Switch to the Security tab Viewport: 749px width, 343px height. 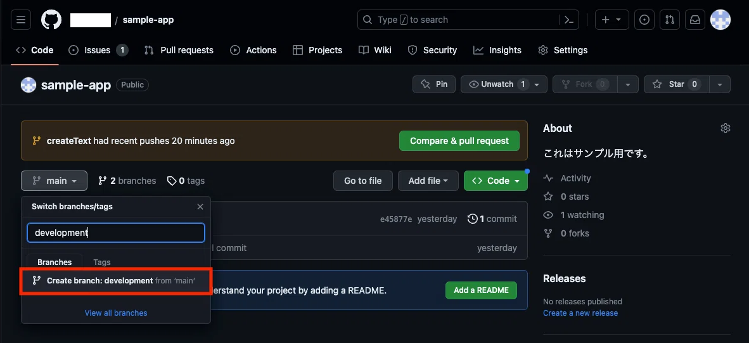432,50
